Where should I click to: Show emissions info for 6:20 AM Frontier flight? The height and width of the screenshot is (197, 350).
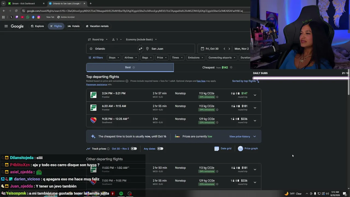(x=217, y=110)
